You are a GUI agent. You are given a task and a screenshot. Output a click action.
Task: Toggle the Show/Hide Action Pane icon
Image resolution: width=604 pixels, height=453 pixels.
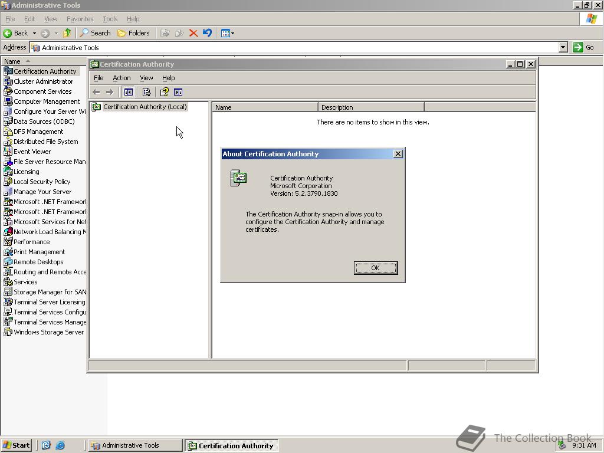pos(178,92)
